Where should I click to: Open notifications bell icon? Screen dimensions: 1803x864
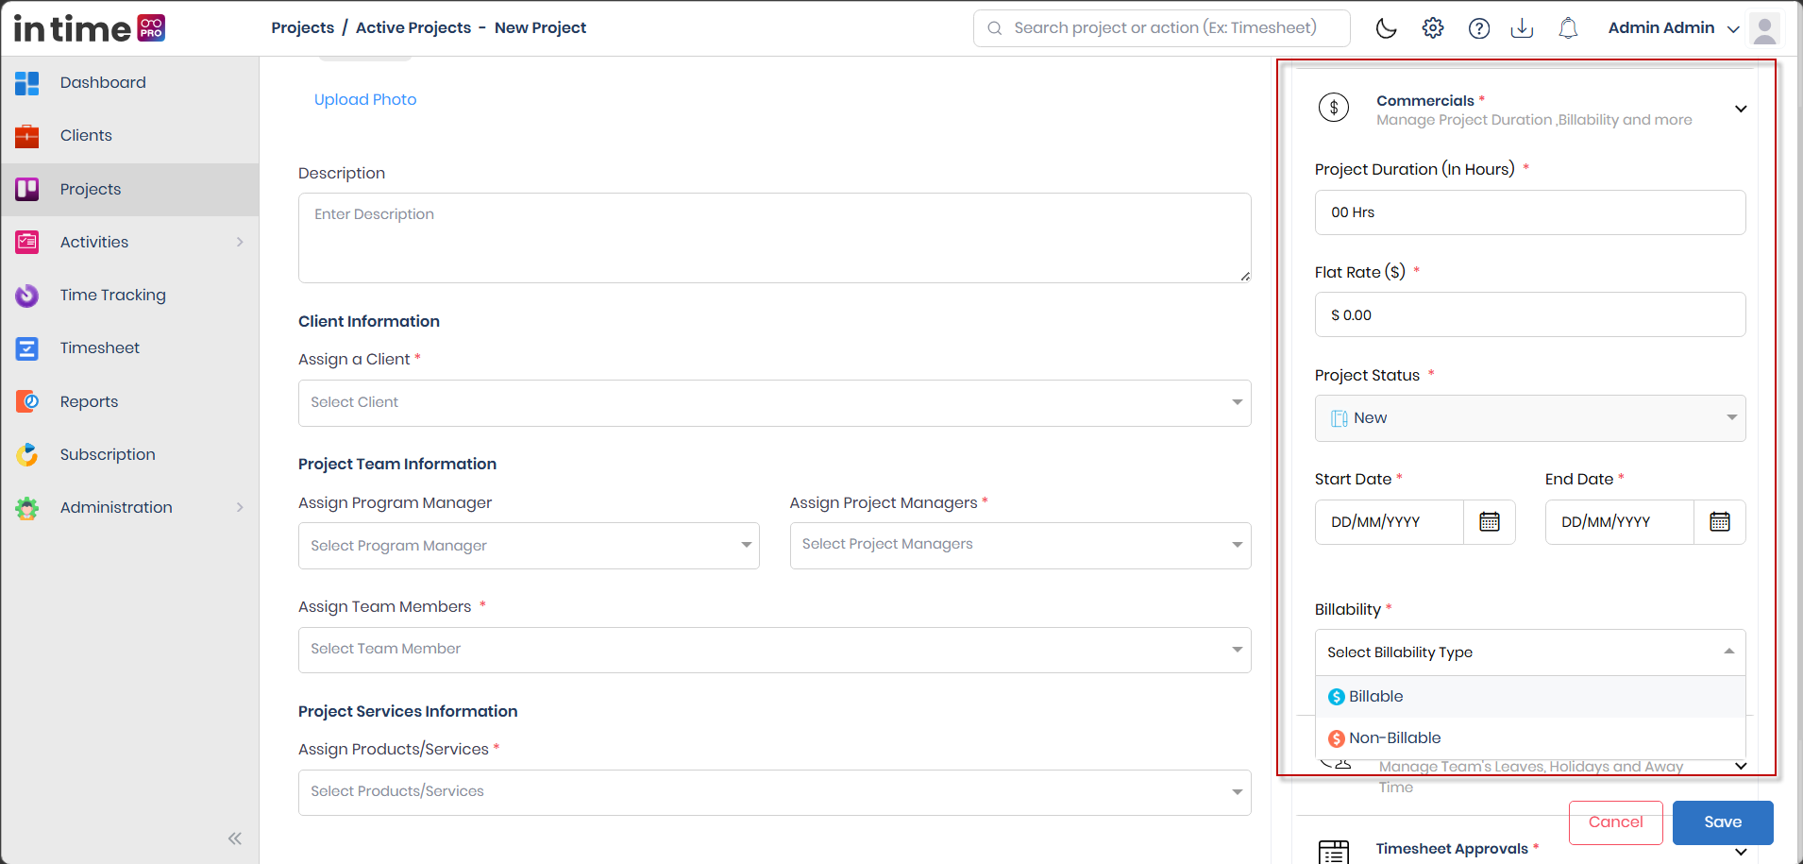[1568, 28]
